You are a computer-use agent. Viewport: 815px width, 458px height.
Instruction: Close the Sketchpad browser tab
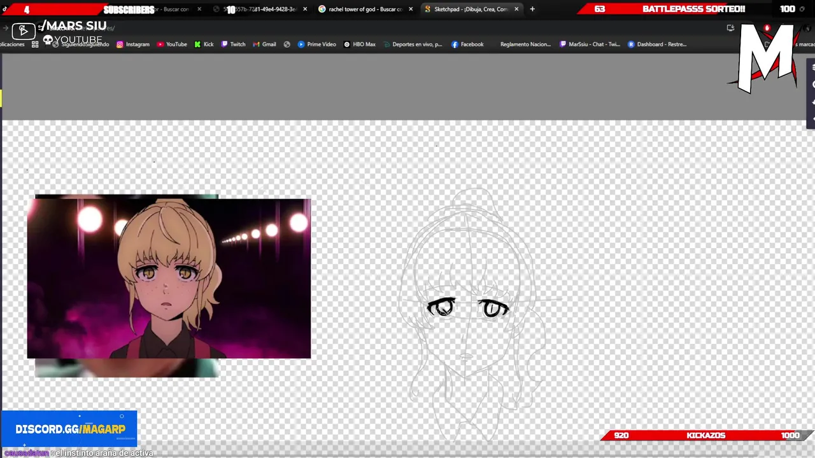pyautogui.click(x=516, y=9)
